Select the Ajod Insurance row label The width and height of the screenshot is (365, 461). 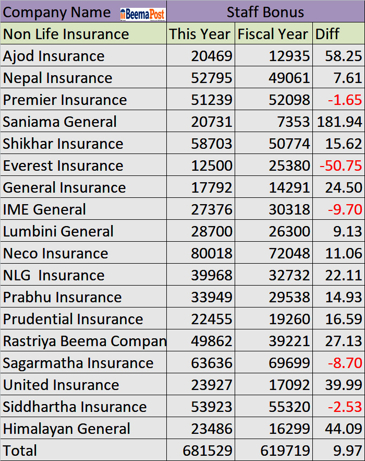click(x=54, y=56)
